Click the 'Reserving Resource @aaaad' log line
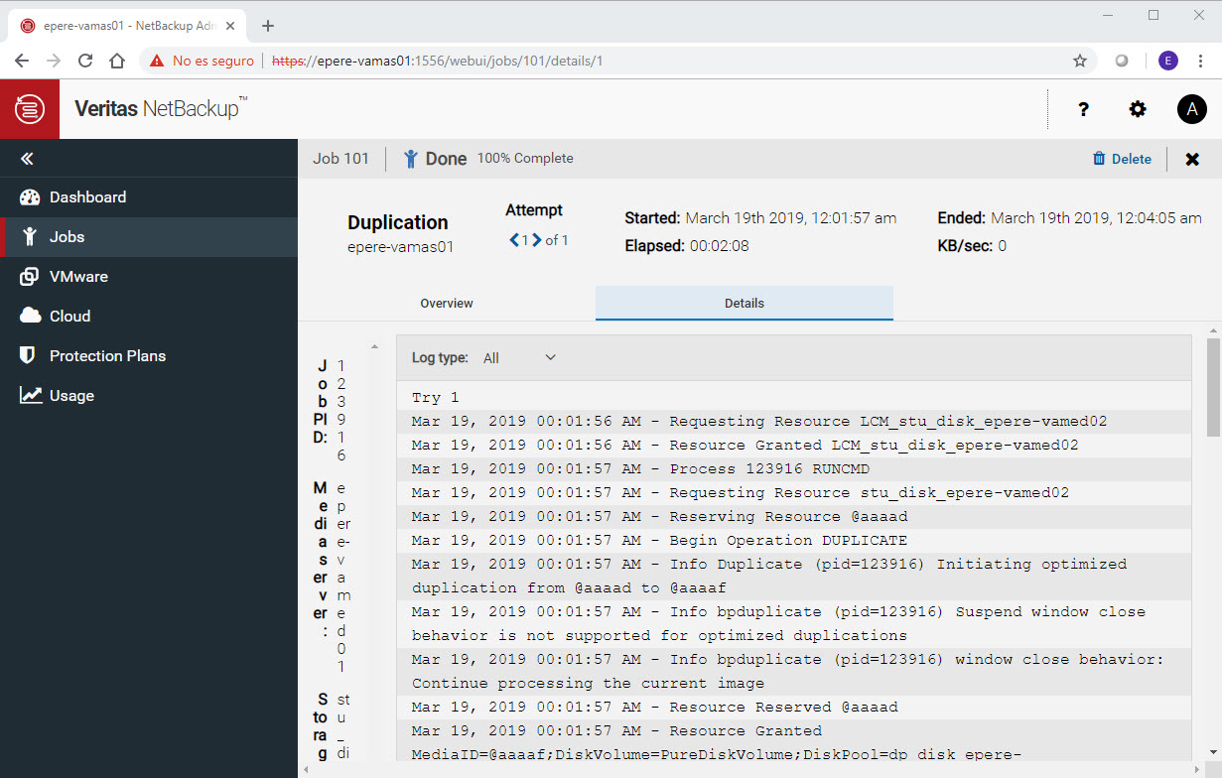This screenshot has height=778, width=1222. [x=794, y=517]
